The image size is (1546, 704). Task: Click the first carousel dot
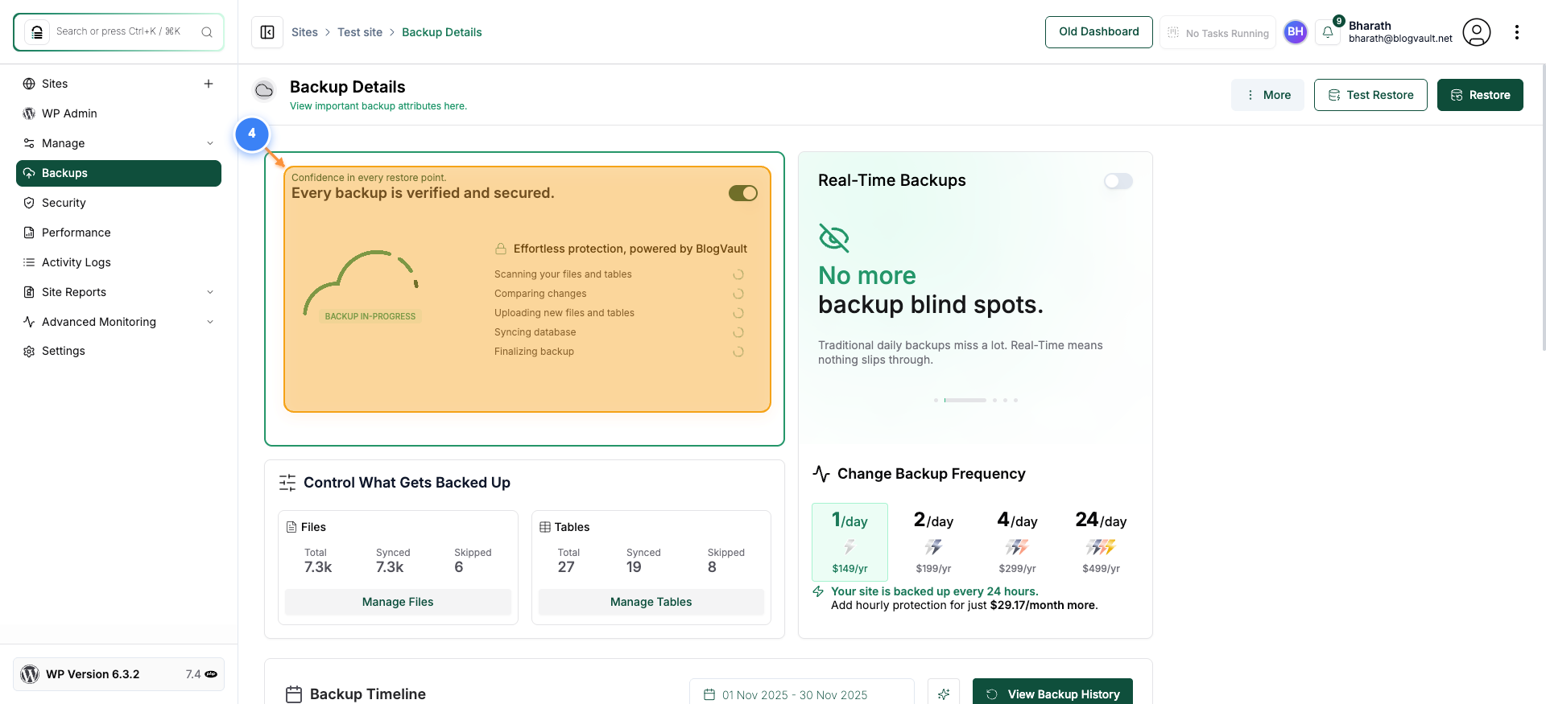click(936, 400)
